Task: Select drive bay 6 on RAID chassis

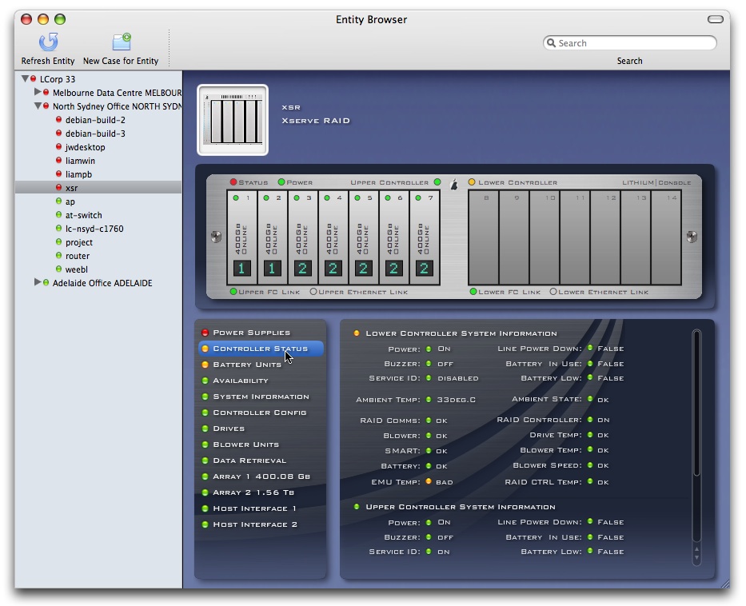Action: pyautogui.click(x=394, y=237)
